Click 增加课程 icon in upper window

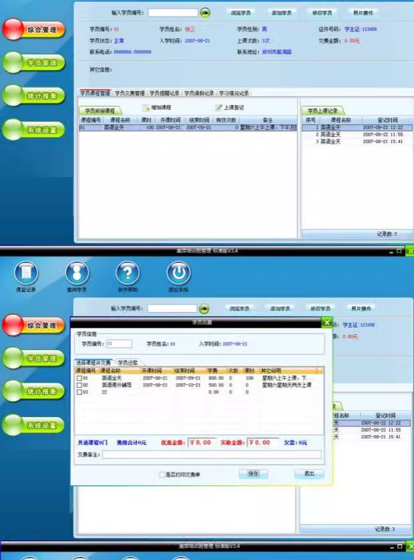click(x=146, y=108)
